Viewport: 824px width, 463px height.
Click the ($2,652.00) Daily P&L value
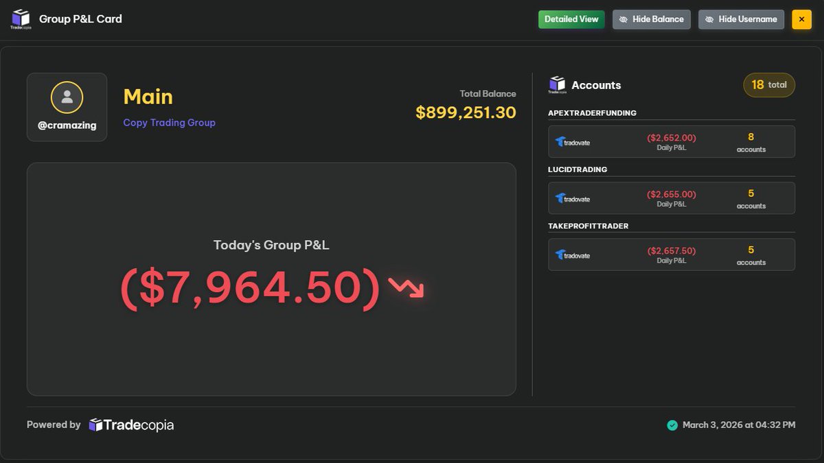(671, 138)
